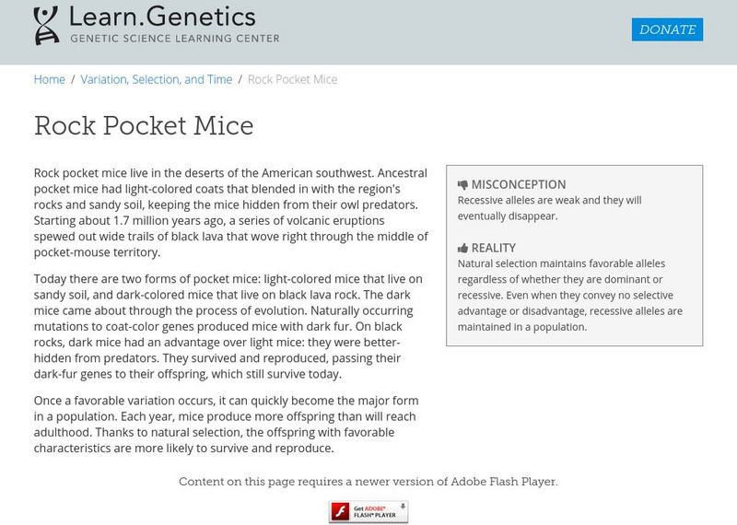Go to the Home breadcrumb link

point(50,79)
